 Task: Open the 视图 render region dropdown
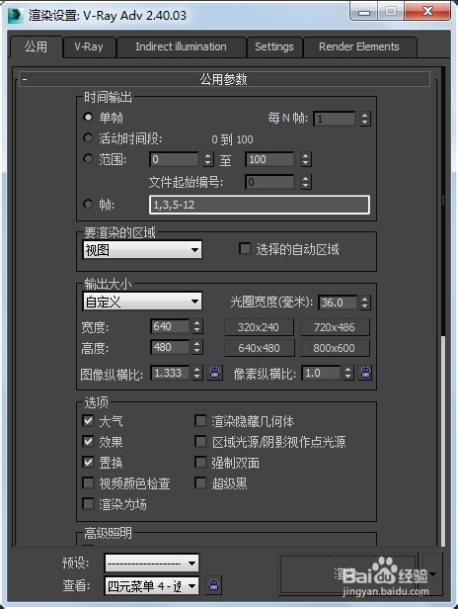pyautogui.click(x=142, y=250)
